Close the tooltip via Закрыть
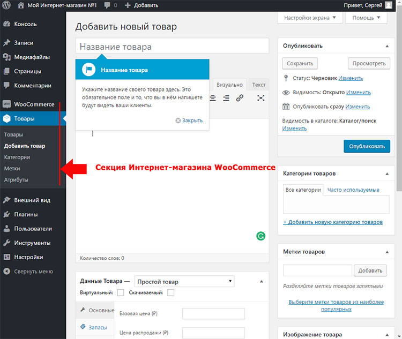This screenshot has width=402, height=339. [189, 120]
